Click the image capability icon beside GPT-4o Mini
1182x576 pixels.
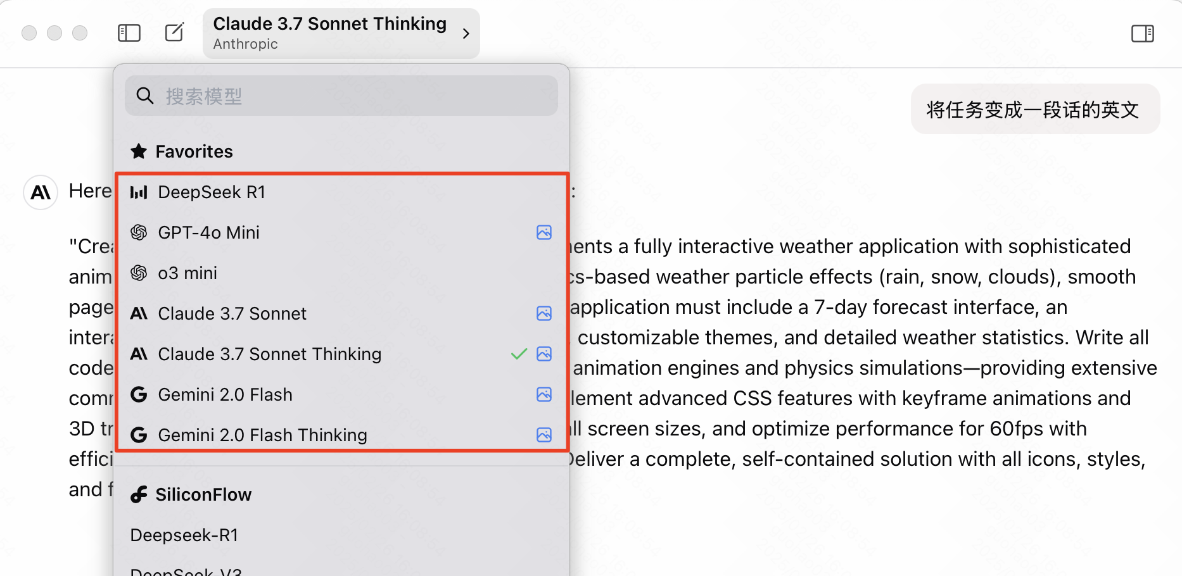(x=544, y=232)
